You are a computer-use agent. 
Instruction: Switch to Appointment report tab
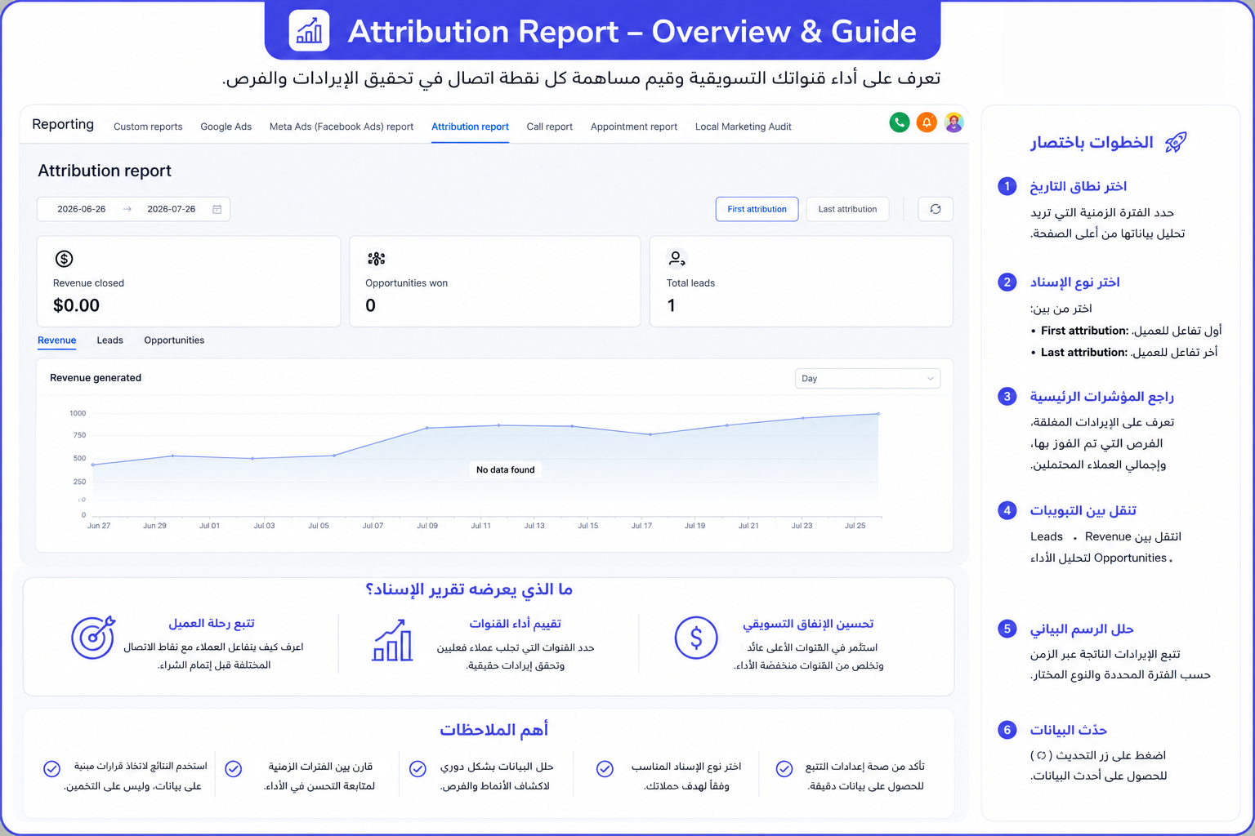[x=634, y=127]
